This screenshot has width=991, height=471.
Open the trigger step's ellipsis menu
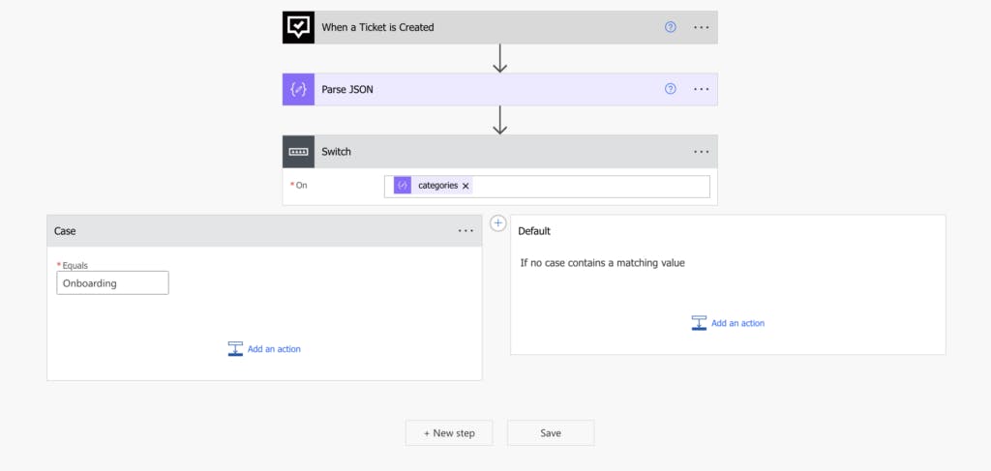pyautogui.click(x=702, y=27)
